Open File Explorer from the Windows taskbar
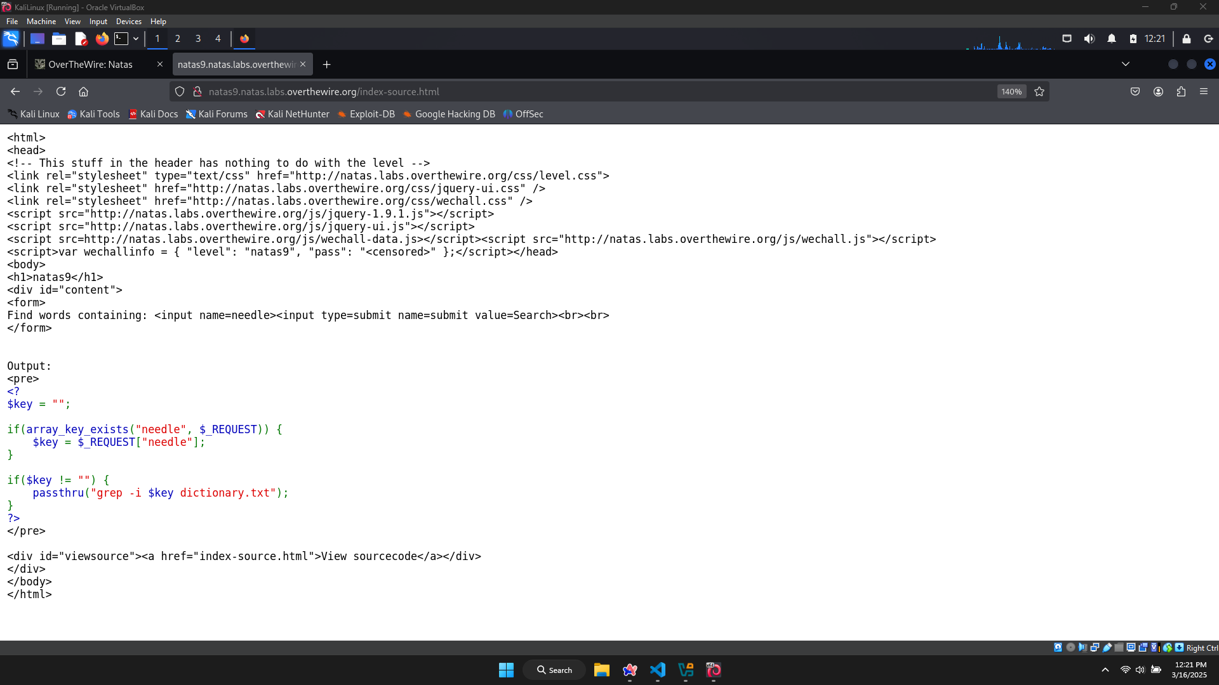Image resolution: width=1219 pixels, height=685 pixels. 601,670
